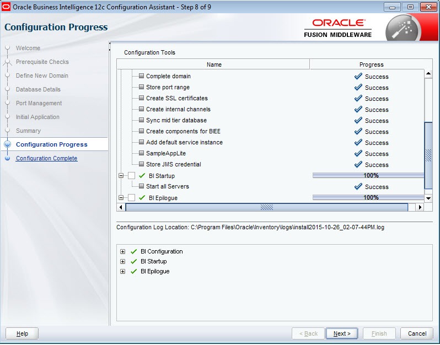Expand BI Epilogue in lower log tree
440x345 pixels.
click(122, 272)
